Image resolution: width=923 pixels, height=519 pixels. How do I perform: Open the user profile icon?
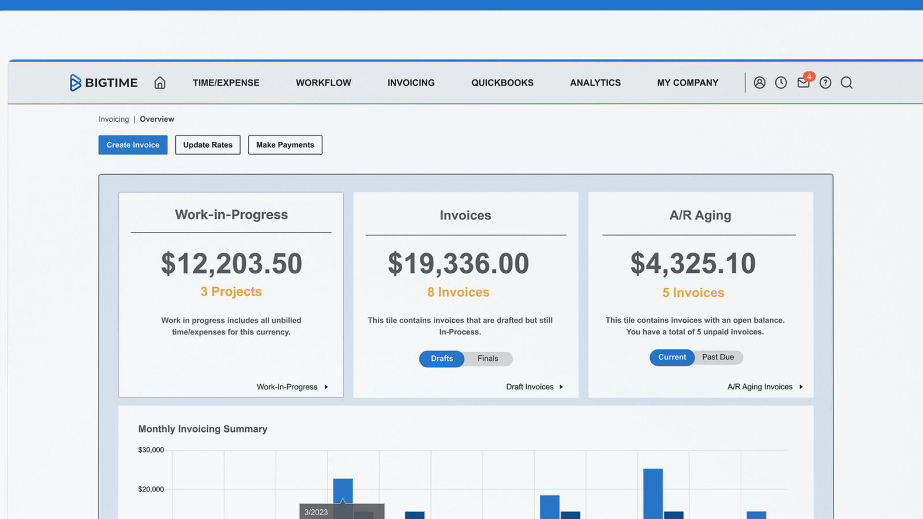pyautogui.click(x=760, y=82)
